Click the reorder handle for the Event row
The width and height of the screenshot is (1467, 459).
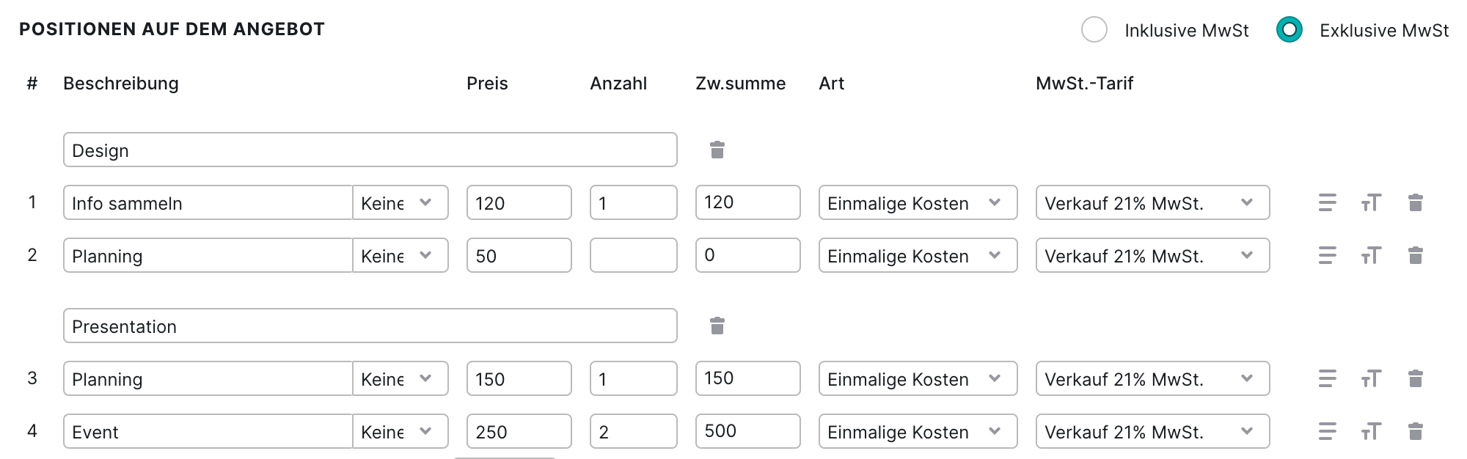click(1327, 431)
